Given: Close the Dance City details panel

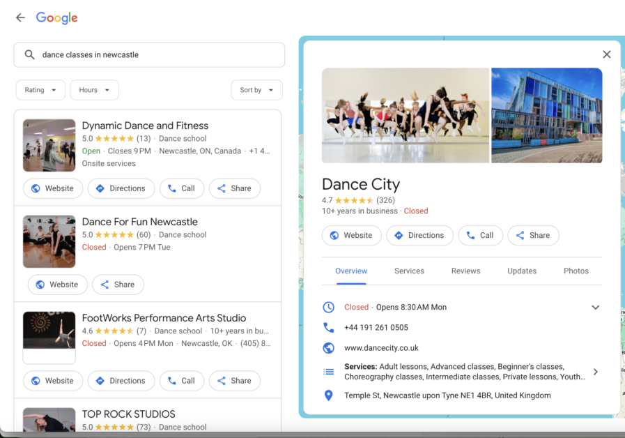Looking at the screenshot, I should pyautogui.click(x=607, y=54).
